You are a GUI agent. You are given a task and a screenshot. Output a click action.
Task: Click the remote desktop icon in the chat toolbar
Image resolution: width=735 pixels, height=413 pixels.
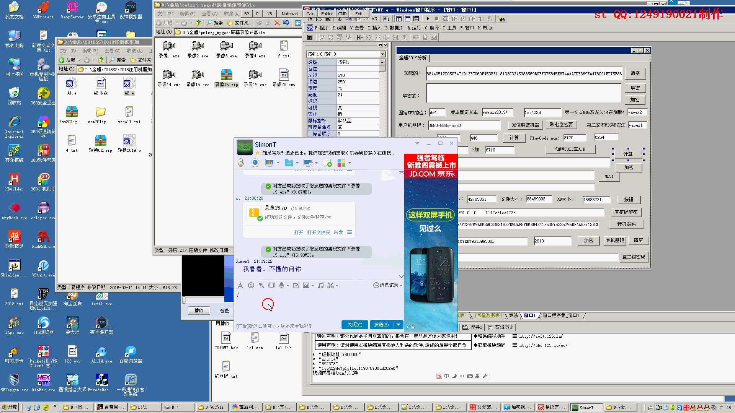308,163
